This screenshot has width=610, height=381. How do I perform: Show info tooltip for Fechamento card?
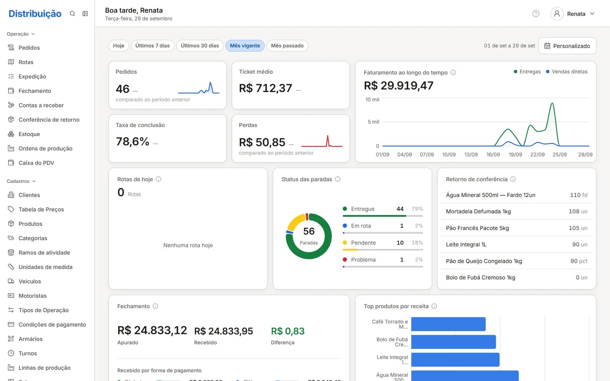coord(156,306)
